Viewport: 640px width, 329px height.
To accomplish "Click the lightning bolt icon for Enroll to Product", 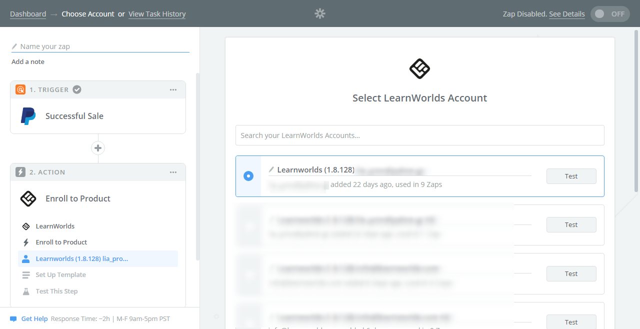I will [x=26, y=242].
